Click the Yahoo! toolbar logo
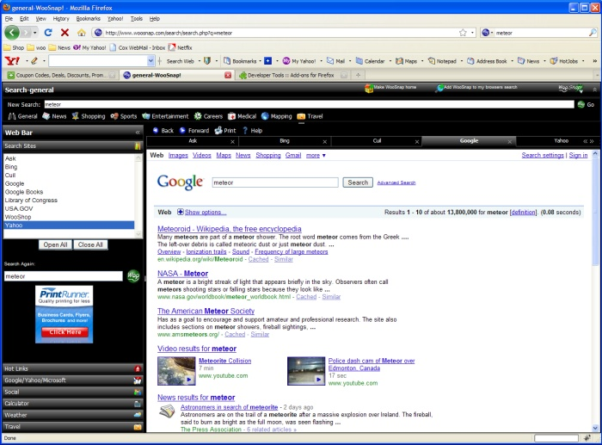 tap(12, 61)
